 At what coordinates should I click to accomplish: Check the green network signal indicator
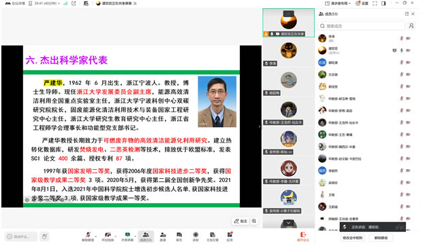click(65, 3)
